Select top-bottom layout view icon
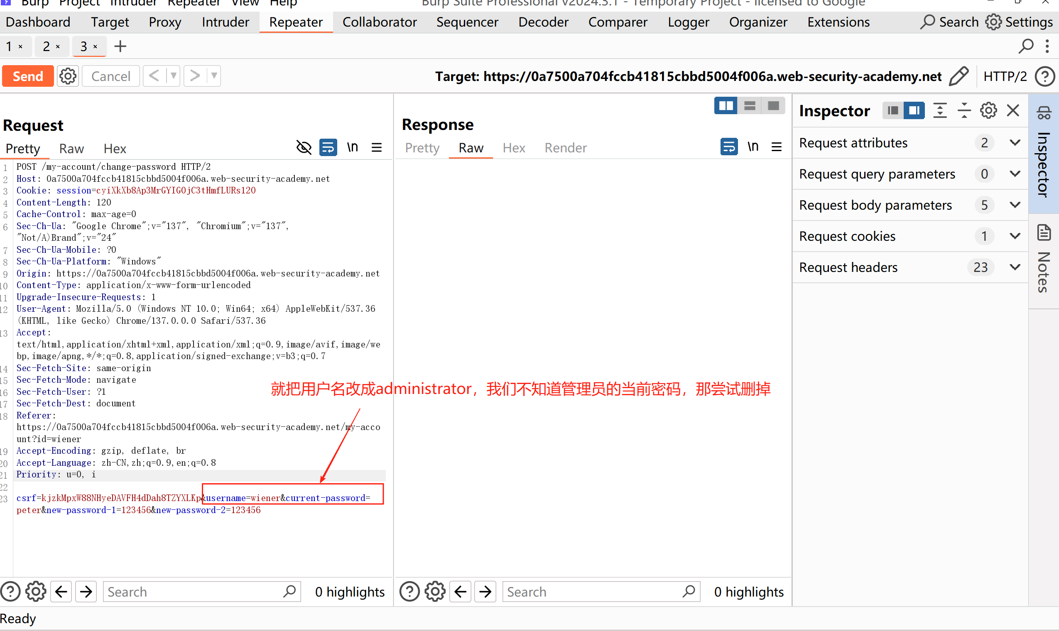 coord(749,105)
